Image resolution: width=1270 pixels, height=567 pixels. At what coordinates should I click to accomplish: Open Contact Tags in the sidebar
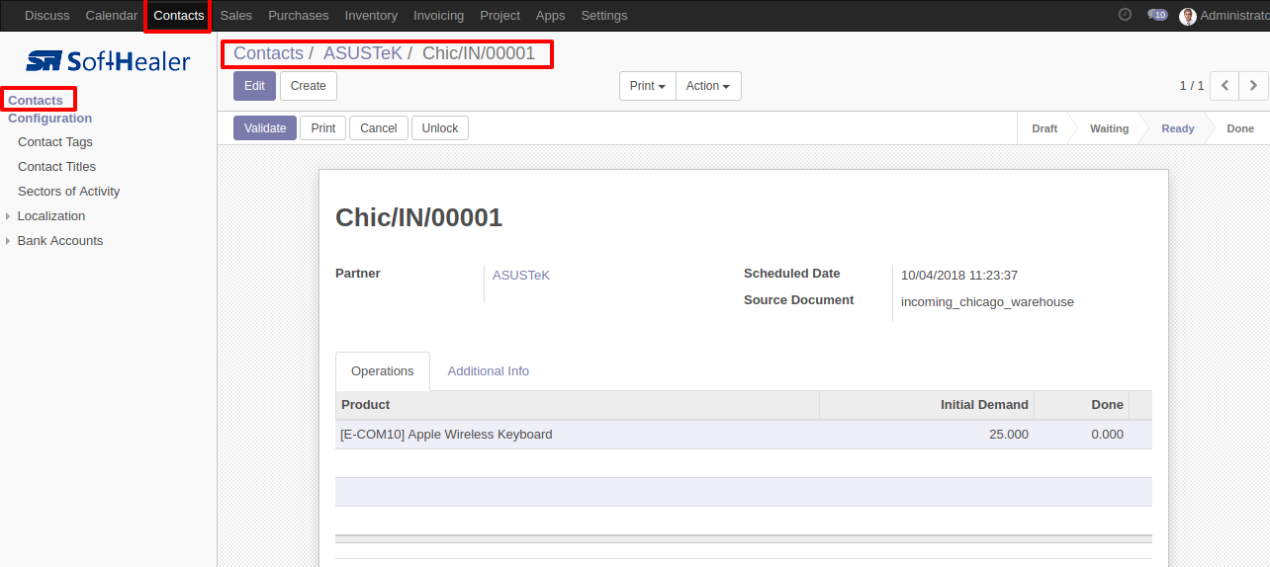(55, 142)
